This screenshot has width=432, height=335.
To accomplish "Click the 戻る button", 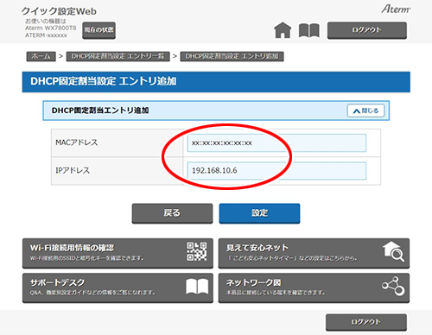I will tap(172, 213).
